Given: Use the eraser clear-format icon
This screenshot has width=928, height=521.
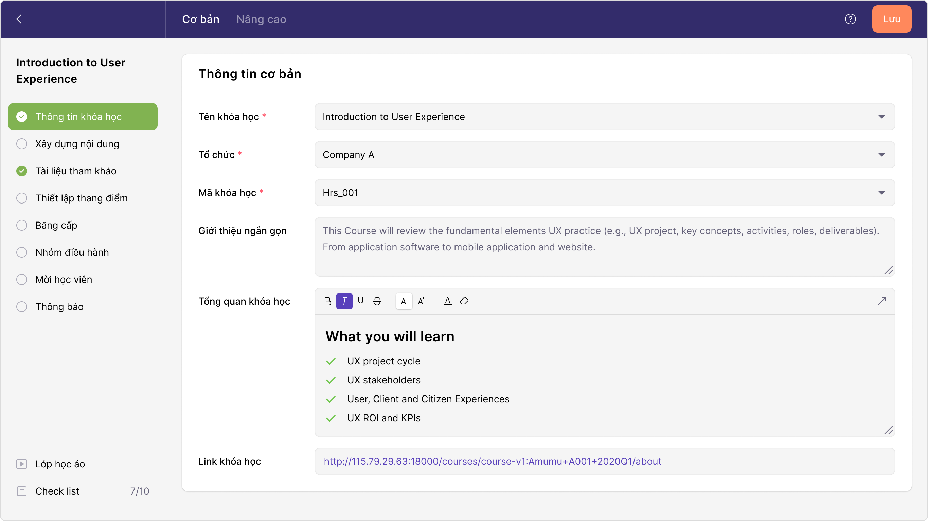Looking at the screenshot, I should (464, 301).
